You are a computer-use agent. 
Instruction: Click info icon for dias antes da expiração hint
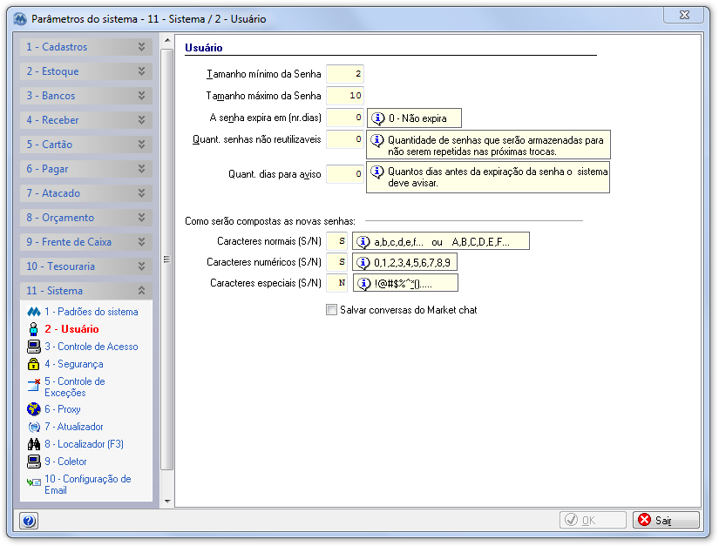click(x=376, y=172)
